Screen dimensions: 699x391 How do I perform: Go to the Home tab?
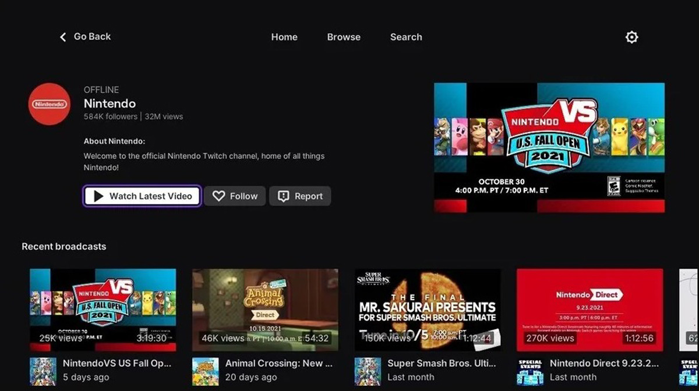284,37
